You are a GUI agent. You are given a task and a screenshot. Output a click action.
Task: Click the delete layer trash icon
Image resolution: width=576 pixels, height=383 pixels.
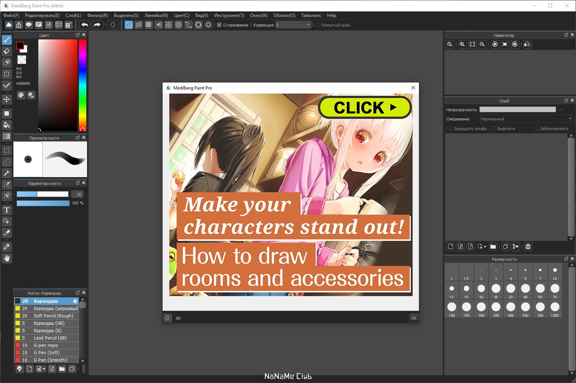click(528, 246)
